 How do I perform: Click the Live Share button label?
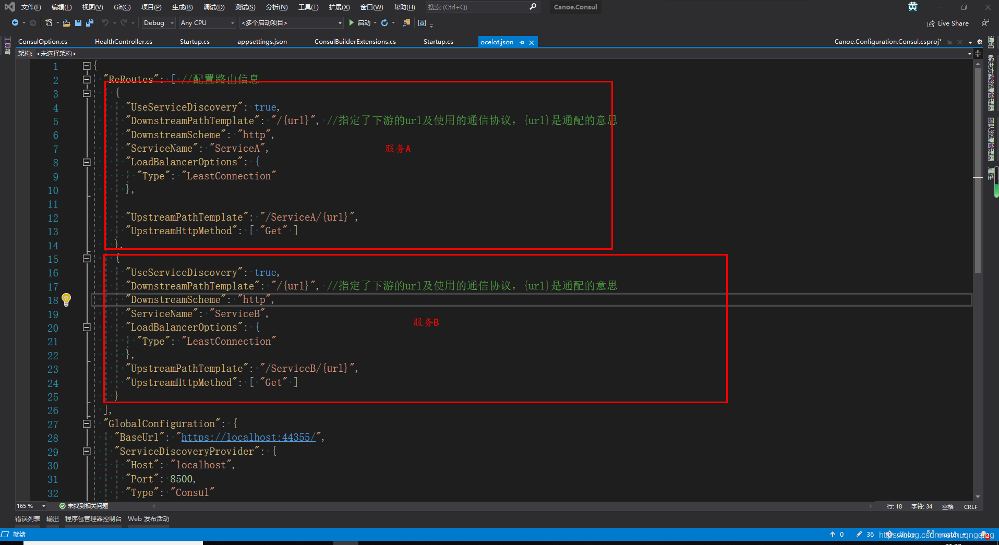click(x=953, y=23)
